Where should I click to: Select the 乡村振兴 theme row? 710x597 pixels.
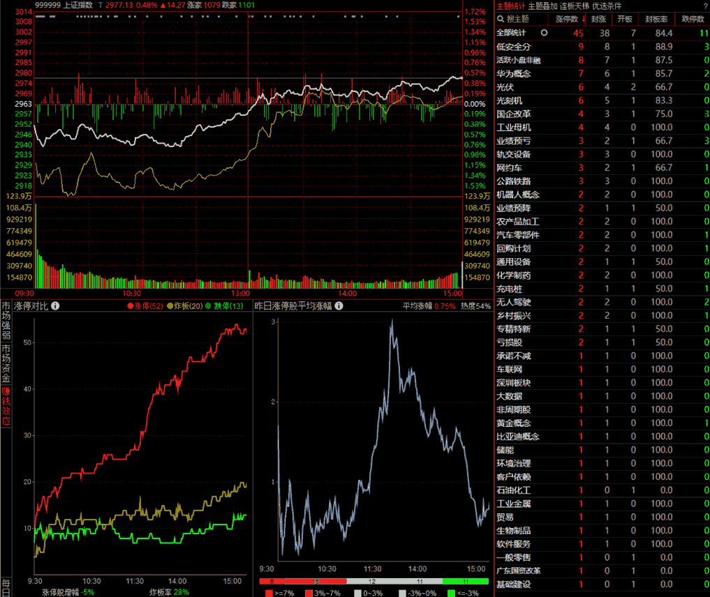[x=602, y=316]
